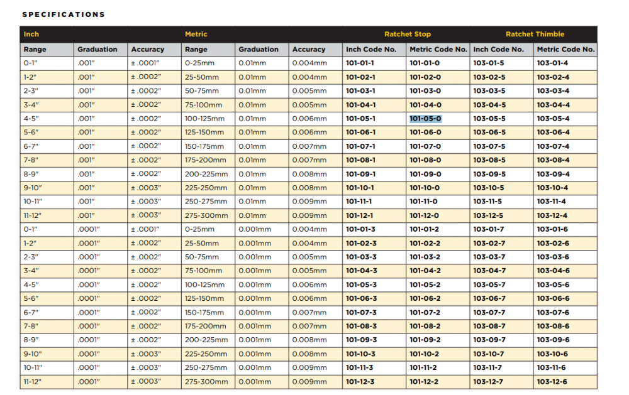Select code 101-07-1
The height and width of the screenshot is (395, 629).
[x=360, y=146]
